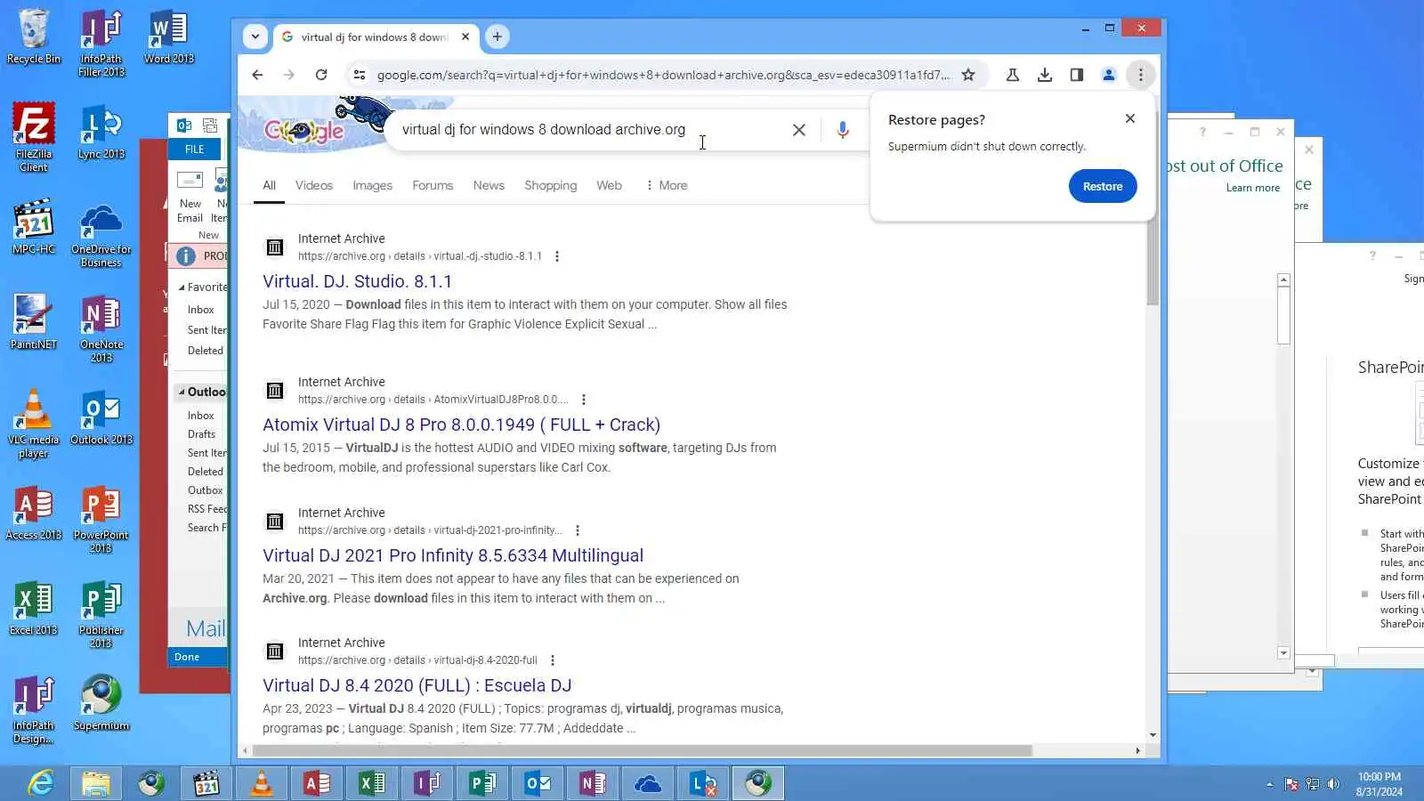
Task: Select Inbox under Favorites in Outlook
Action: pyautogui.click(x=200, y=310)
